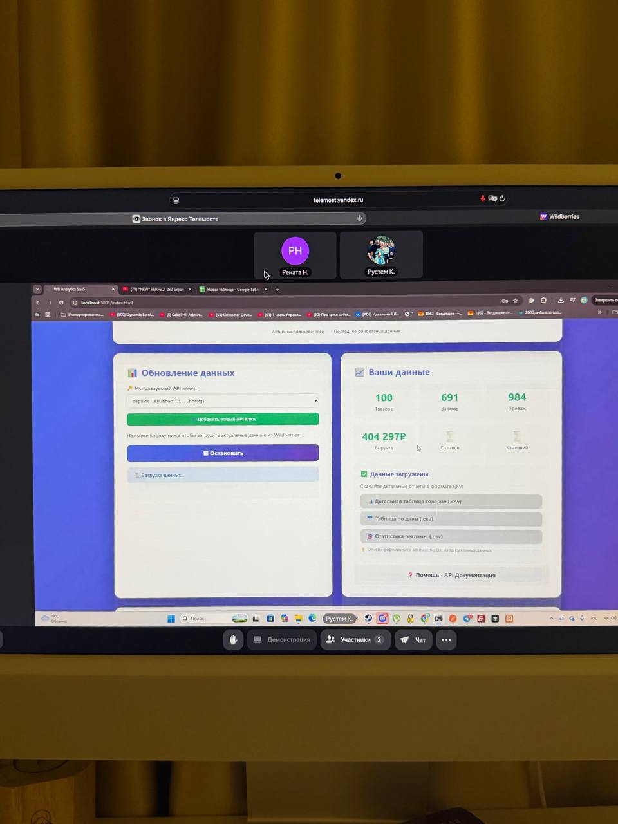This screenshot has height=824, width=618.
Task: Reload the page in Safari address bar
Action: [503, 199]
